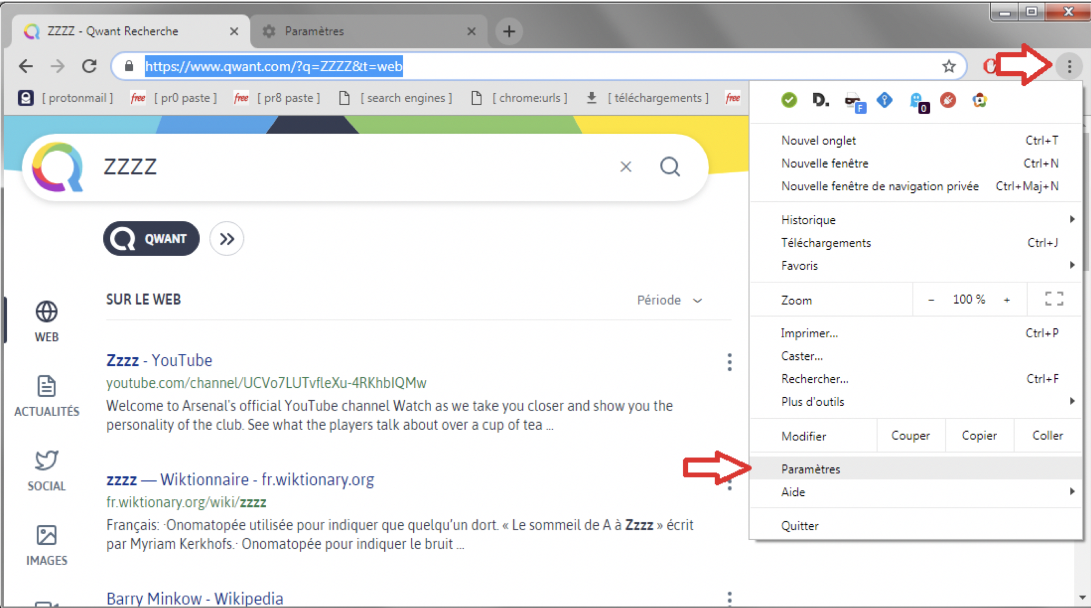Screen dimensions: 1091x608
Task: Decrease zoom with the minus button
Action: click(931, 300)
